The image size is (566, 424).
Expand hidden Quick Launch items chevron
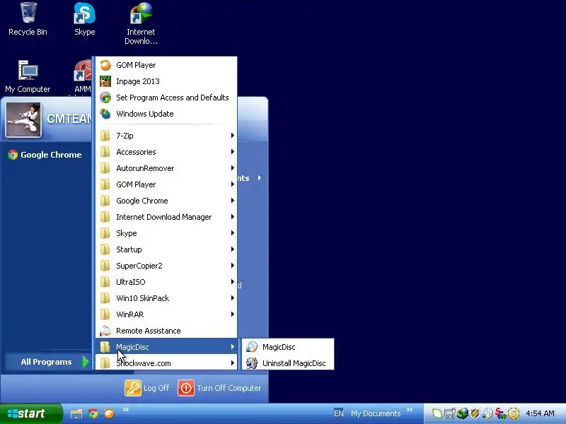click(126, 410)
